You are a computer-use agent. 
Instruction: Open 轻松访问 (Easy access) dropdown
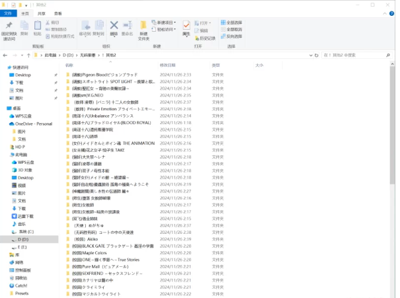coord(163,29)
